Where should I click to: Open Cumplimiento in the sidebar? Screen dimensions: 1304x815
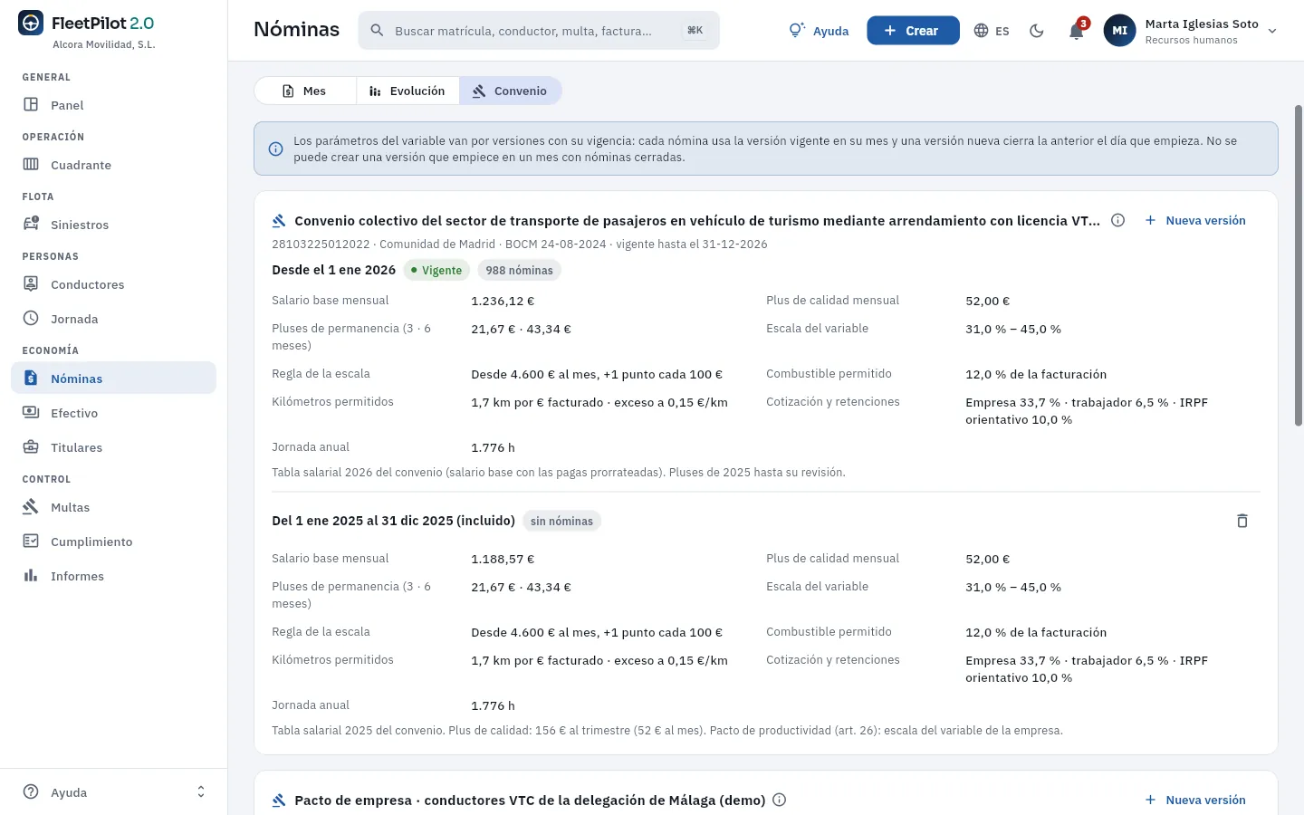(113, 542)
